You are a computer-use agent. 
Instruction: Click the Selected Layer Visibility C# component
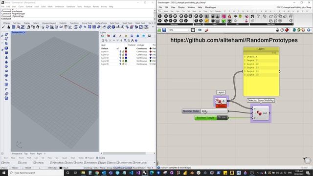(259, 113)
